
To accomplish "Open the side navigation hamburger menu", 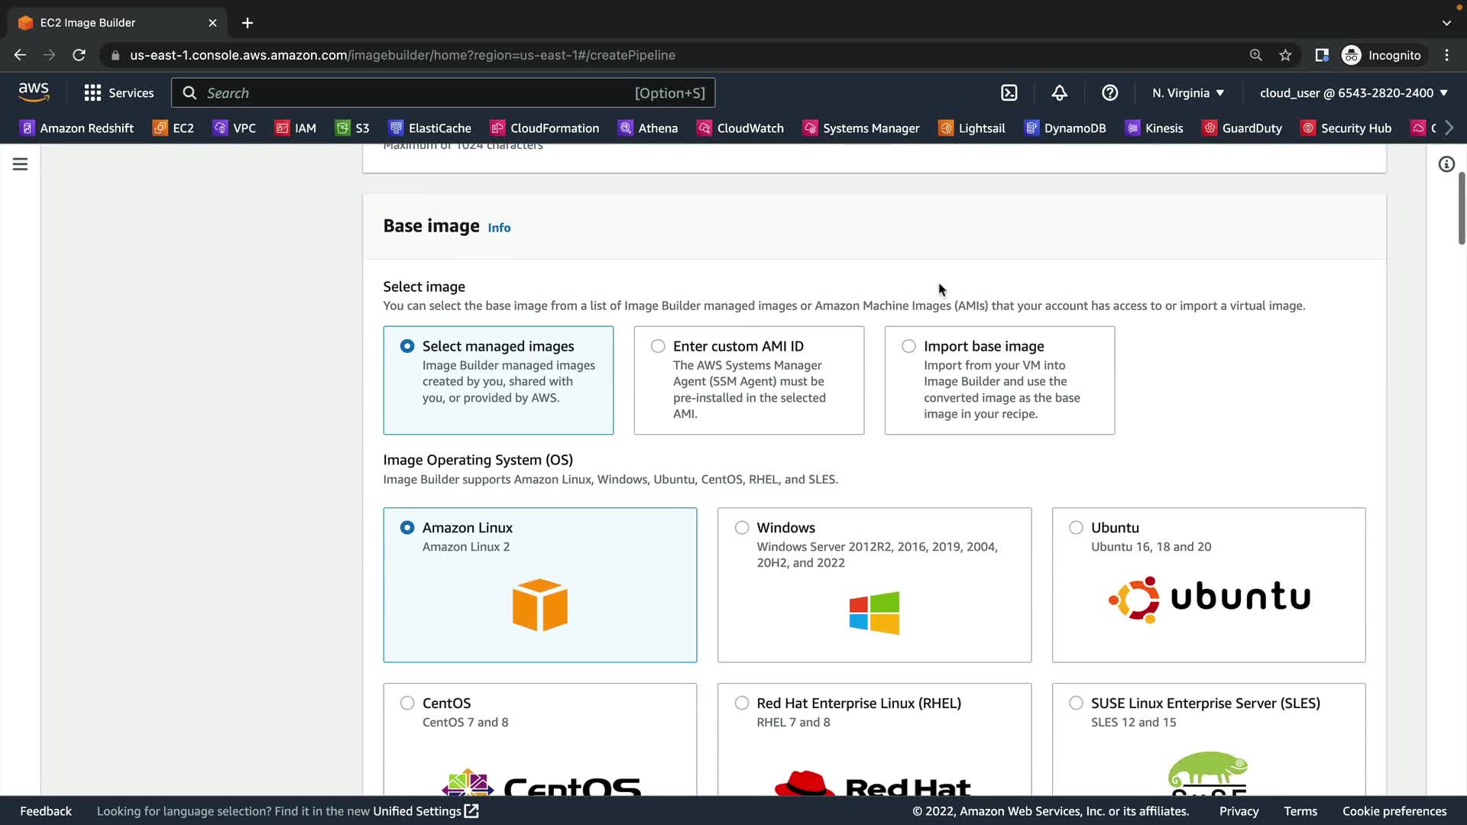I will [x=21, y=164].
